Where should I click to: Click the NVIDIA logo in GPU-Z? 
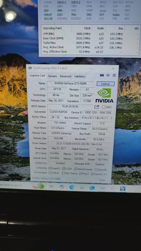tap(104, 95)
